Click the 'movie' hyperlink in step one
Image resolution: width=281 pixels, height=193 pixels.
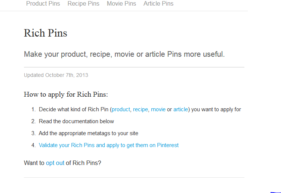tap(158, 109)
